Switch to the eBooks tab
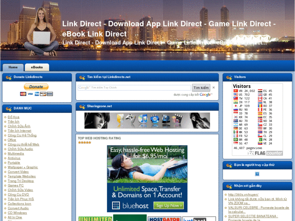The width and height of the screenshot is (295, 221). (x=37, y=67)
